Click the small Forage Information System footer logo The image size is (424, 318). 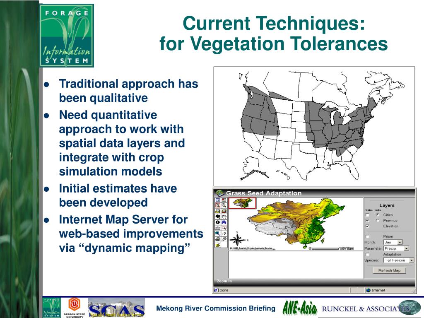[52, 308]
